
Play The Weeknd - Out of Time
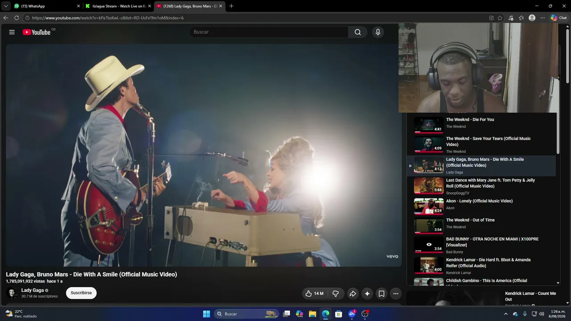pyautogui.click(x=482, y=226)
